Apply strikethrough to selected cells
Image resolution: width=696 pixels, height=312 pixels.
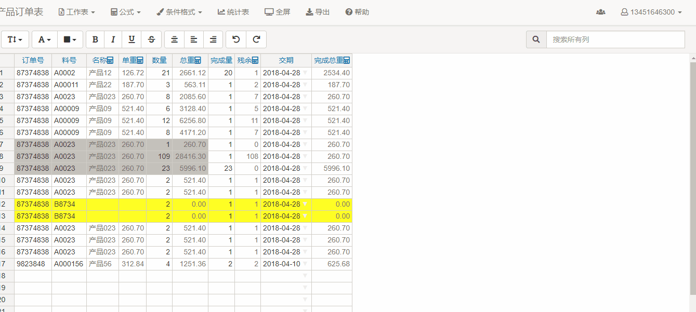coord(151,39)
